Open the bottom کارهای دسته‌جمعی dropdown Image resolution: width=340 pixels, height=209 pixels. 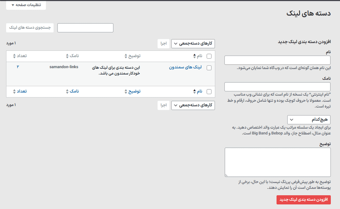pos(193,105)
